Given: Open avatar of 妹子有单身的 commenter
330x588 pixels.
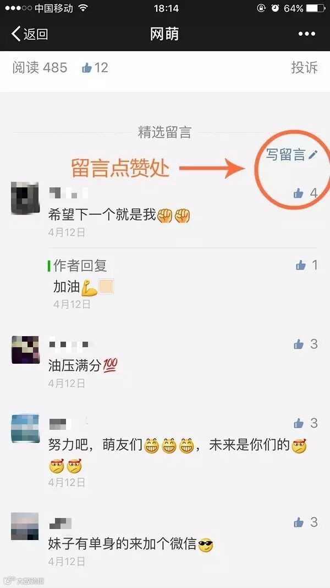Looking at the screenshot, I should tap(25, 526).
